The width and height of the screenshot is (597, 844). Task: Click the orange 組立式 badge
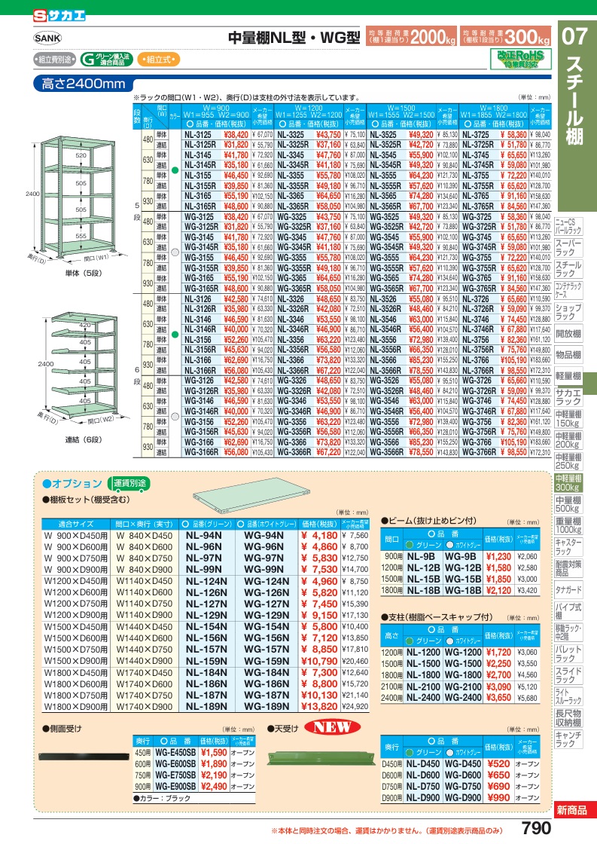[x=158, y=60]
